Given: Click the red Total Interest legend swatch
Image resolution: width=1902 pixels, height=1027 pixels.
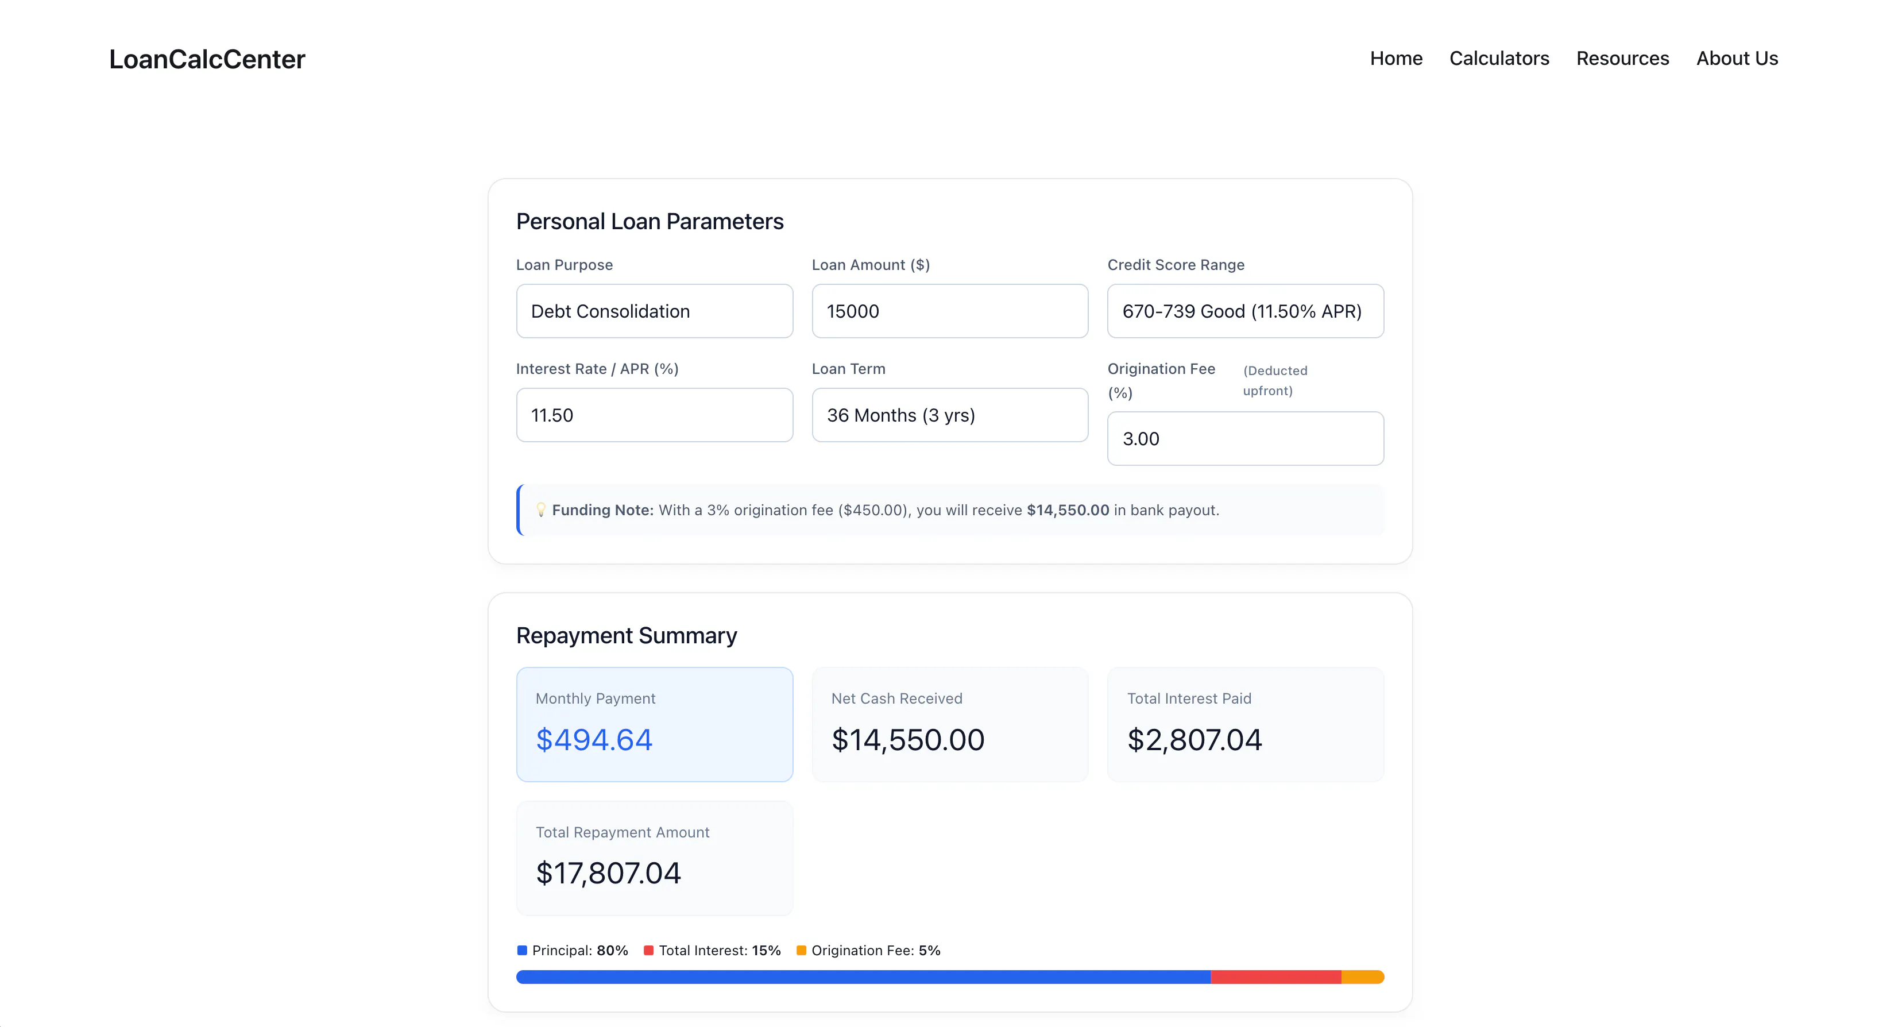Looking at the screenshot, I should tap(648, 950).
